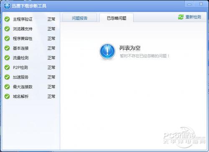Select the 浏览器支持 item
The height and width of the screenshot is (152, 209).
(23, 29)
